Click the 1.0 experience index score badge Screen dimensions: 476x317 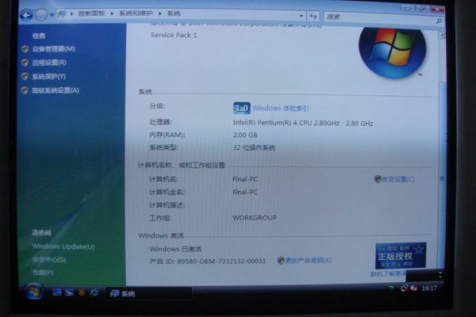[242, 109]
